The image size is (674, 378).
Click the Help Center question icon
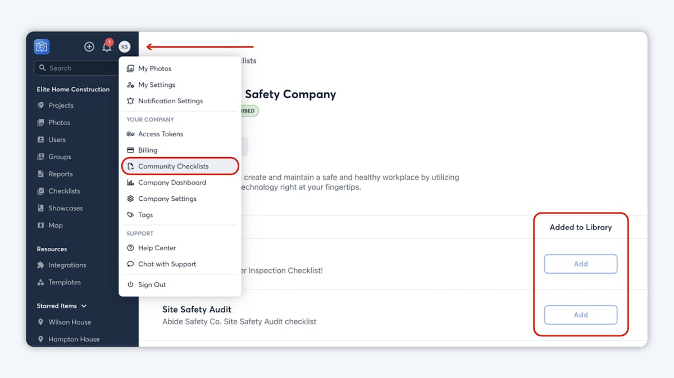130,248
